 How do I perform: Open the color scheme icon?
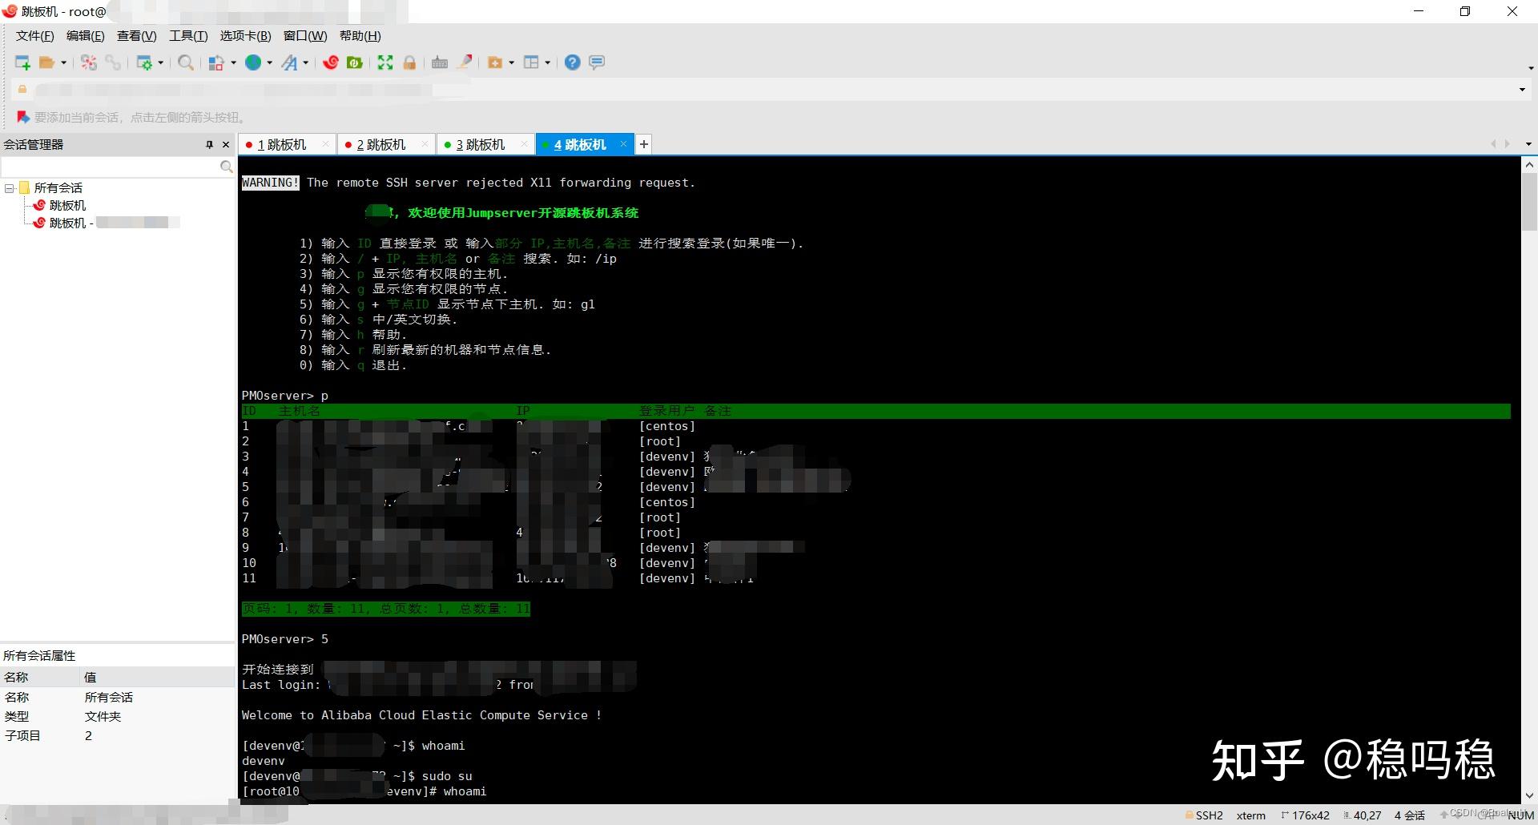pos(215,62)
